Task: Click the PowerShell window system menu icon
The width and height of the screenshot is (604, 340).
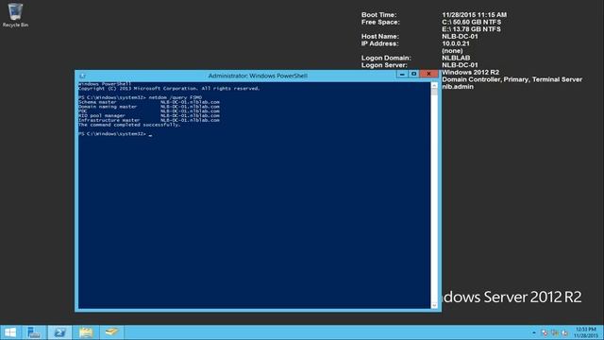Action: click(x=82, y=76)
